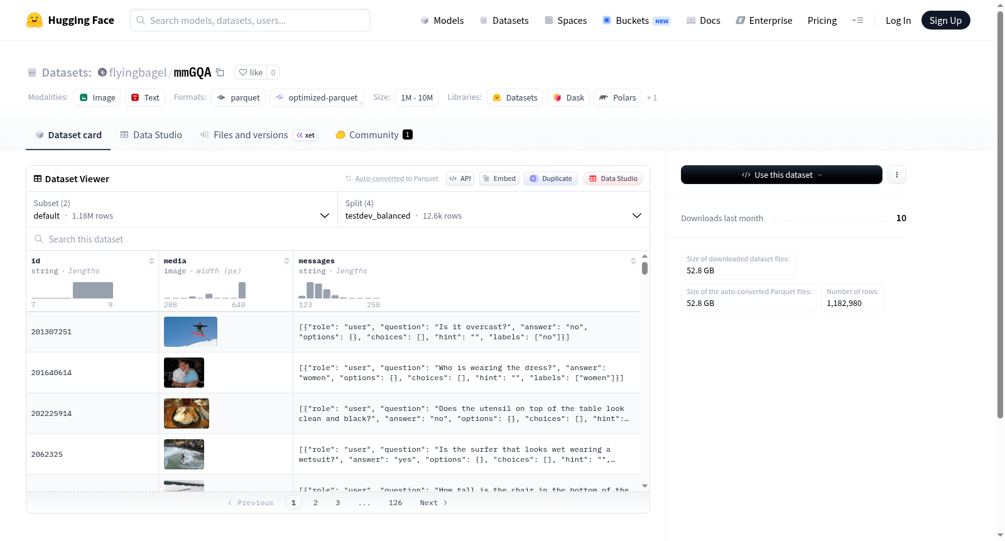Open the surfer thumbnail in row 2062325
Screen dimensions: 1005x541
[184, 454]
